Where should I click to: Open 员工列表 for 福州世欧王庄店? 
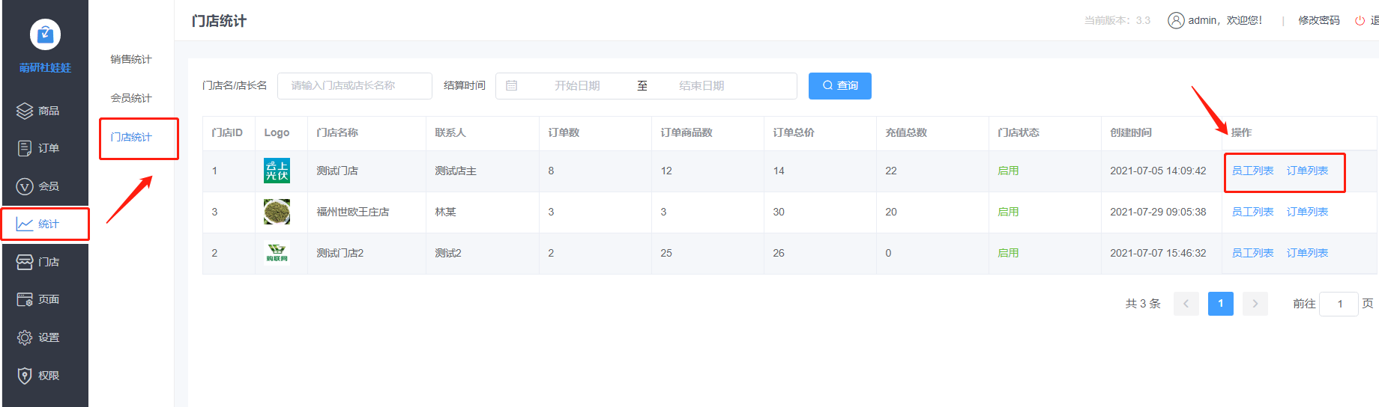point(1252,212)
